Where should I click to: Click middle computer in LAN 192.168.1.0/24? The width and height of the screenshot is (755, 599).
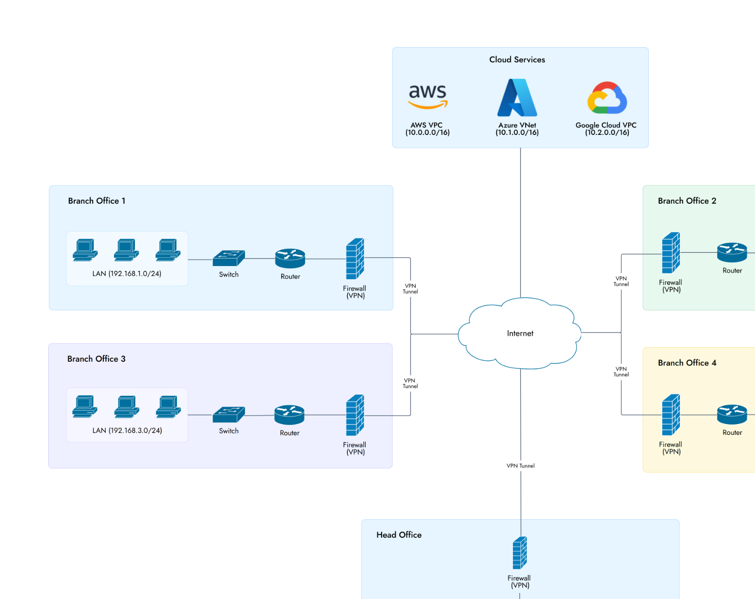pyautogui.click(x=126, y=250)
